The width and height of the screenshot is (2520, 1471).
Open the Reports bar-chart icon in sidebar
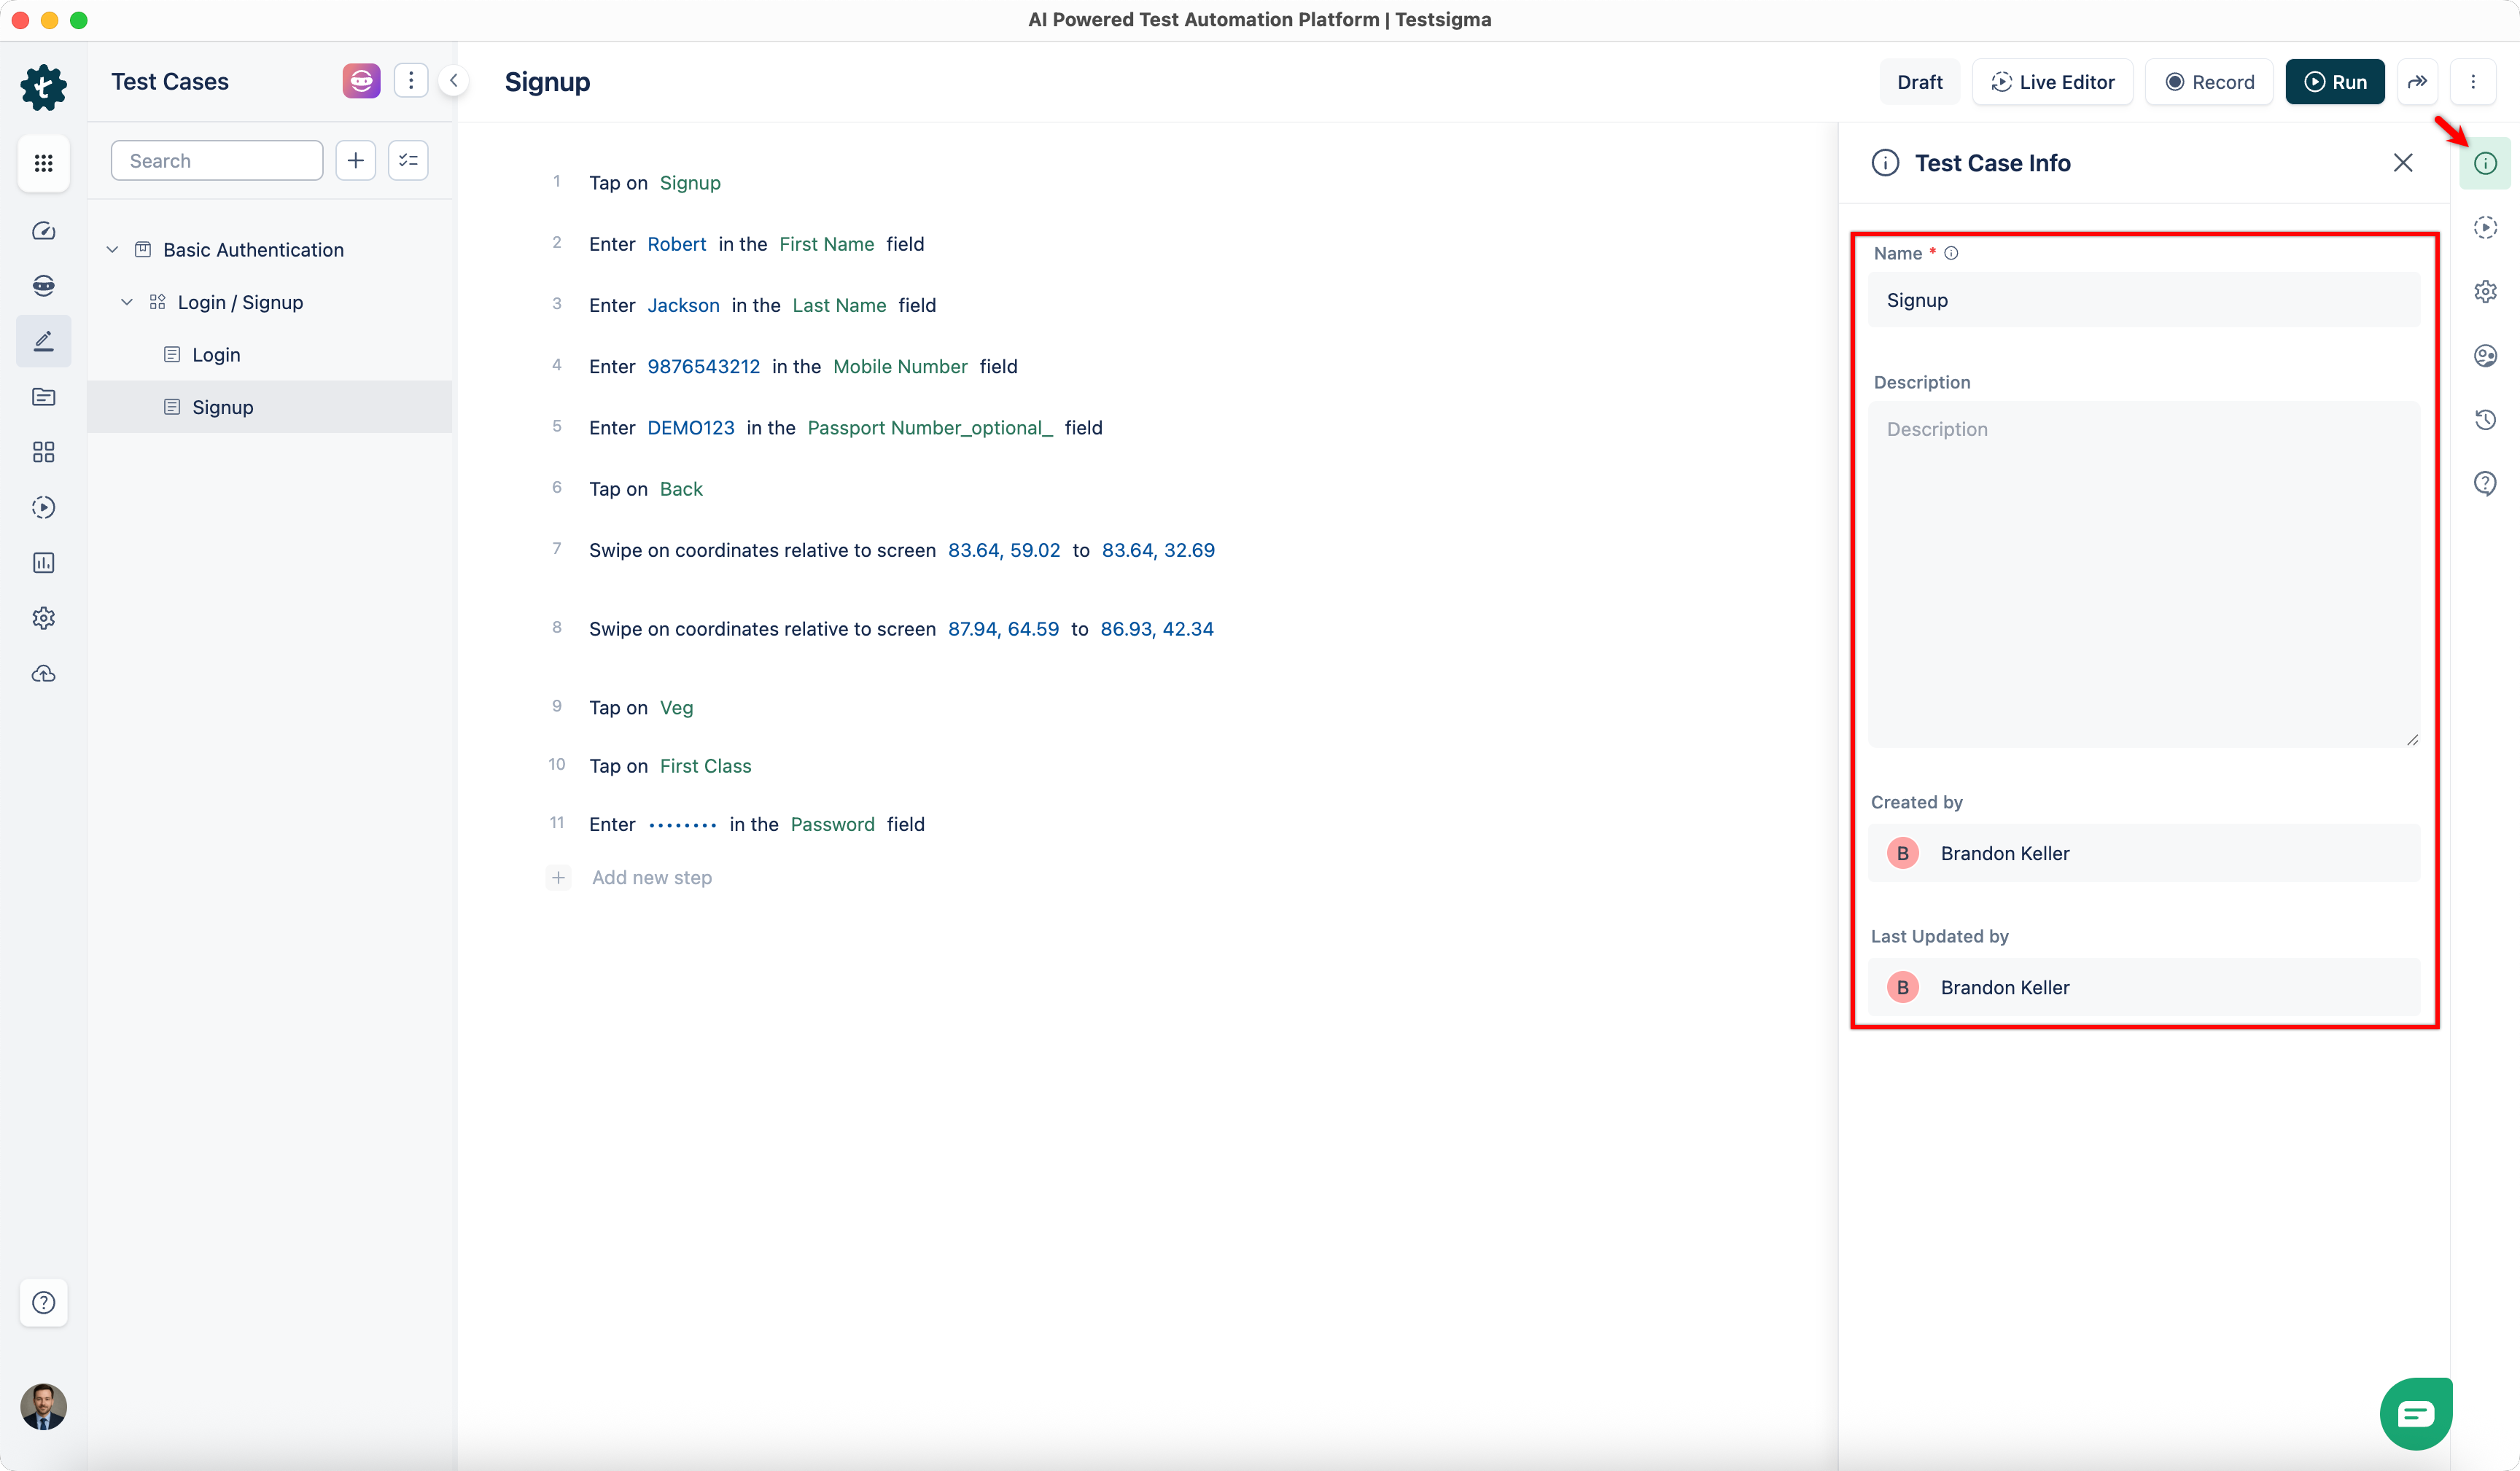43,562
